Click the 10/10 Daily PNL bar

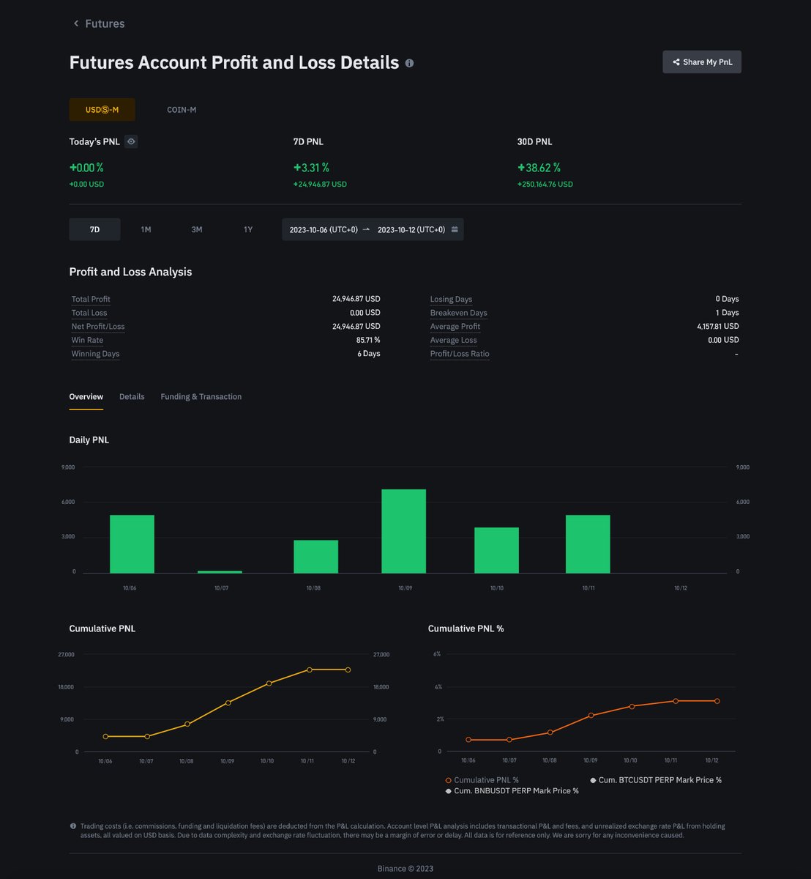point(496,550)
